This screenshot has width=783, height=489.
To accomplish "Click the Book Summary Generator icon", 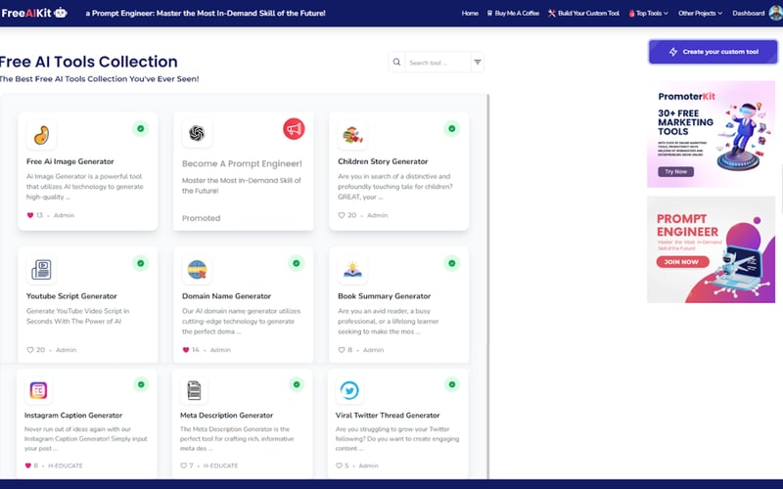I will click(352, 270).
